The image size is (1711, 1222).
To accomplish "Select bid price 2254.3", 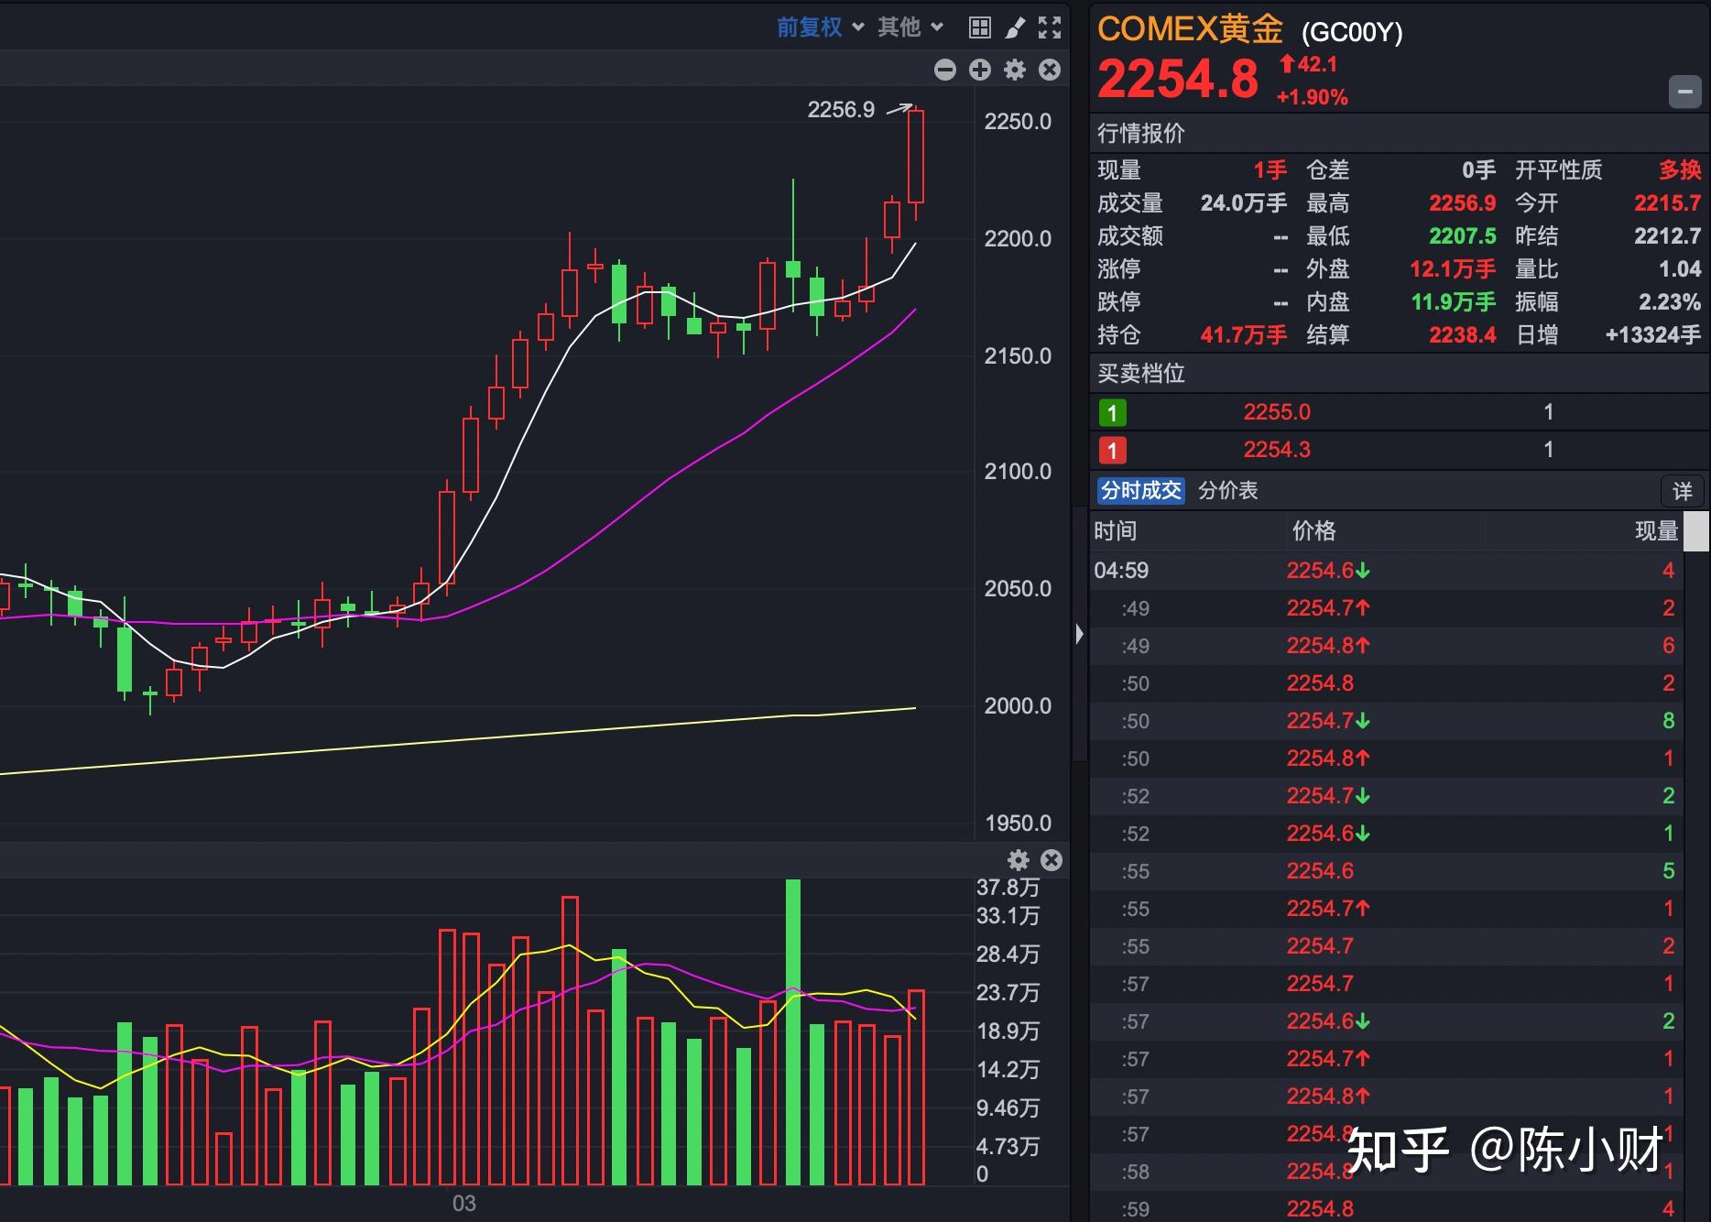I will pyautogui.click(x=1277, y=450).
